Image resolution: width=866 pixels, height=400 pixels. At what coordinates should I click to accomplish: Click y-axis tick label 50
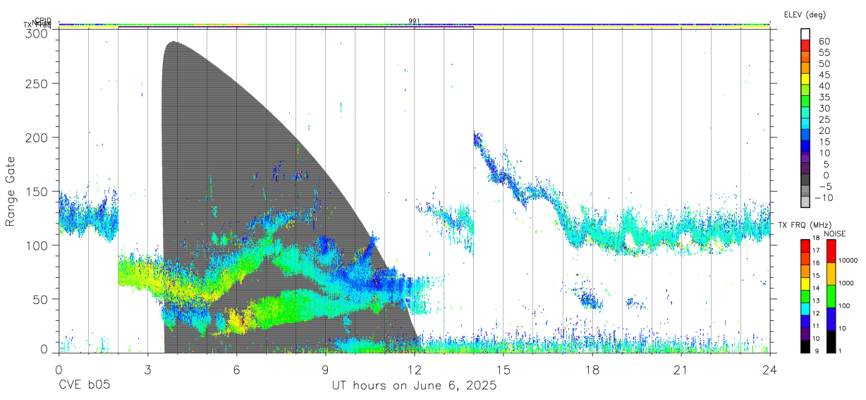(39, 299)
